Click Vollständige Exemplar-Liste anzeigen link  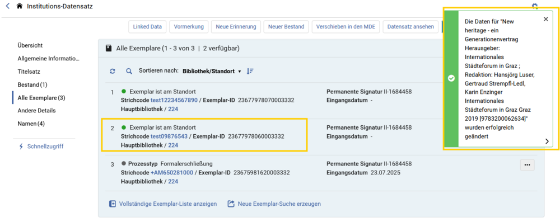pos(163,204)
